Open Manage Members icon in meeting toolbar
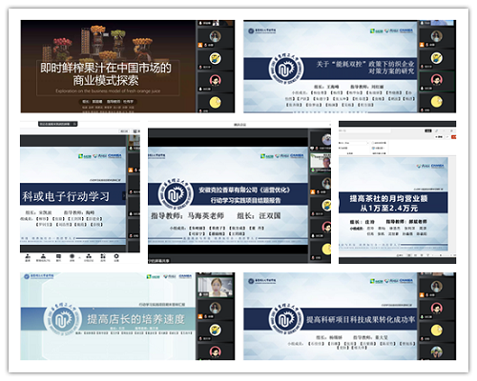Image resolution: width=477 pixels, height=381 pixels. 43,257
